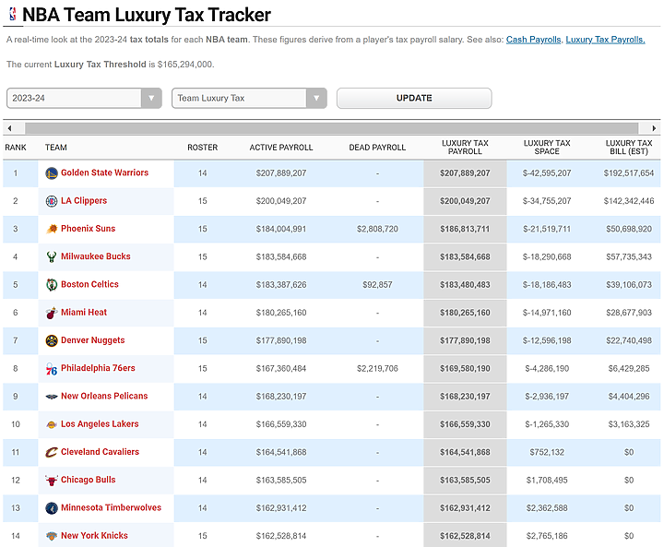Open the Denver Nuggets team link

[x=93, y=340]
